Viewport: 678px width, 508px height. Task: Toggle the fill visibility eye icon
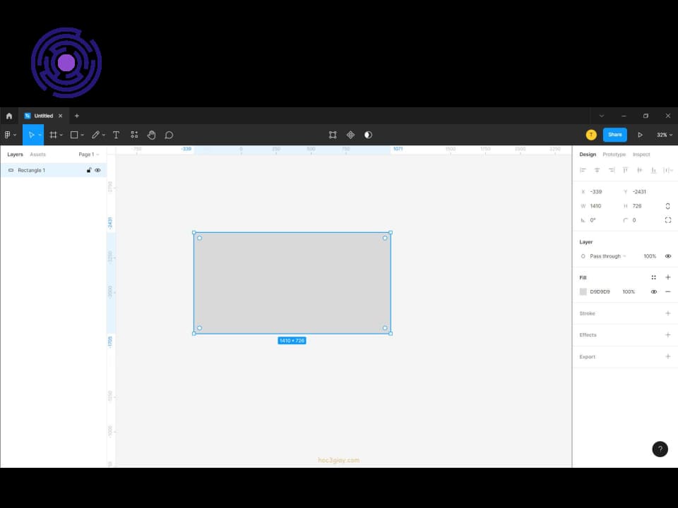[653, 291]
